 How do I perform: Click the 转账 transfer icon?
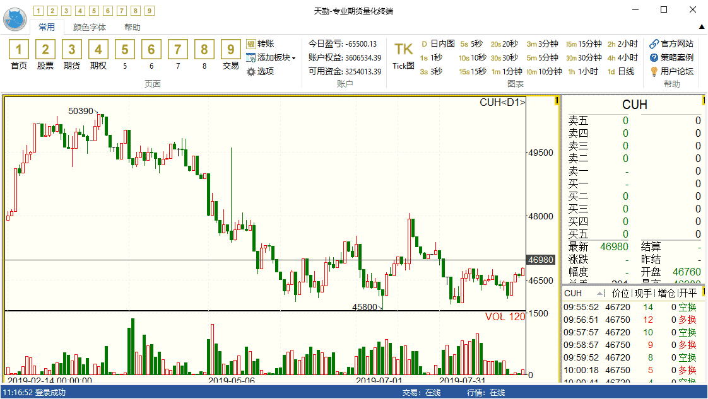(260, 43)
